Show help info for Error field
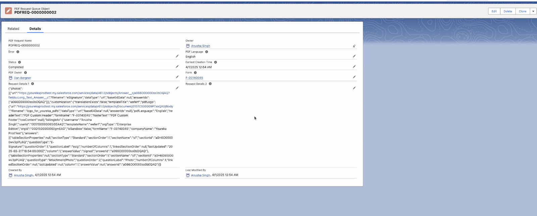The height and width of the screenshot is (216, 537). (18, 52)
